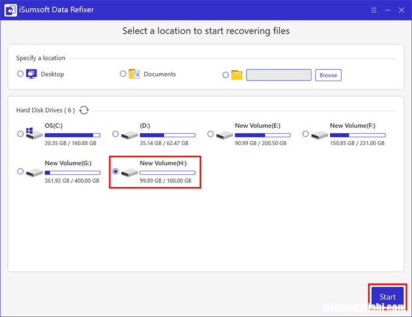The width and height of the screenshot is (412, 317).
Task: Click the (D:) drive icon
Action: 129,135
